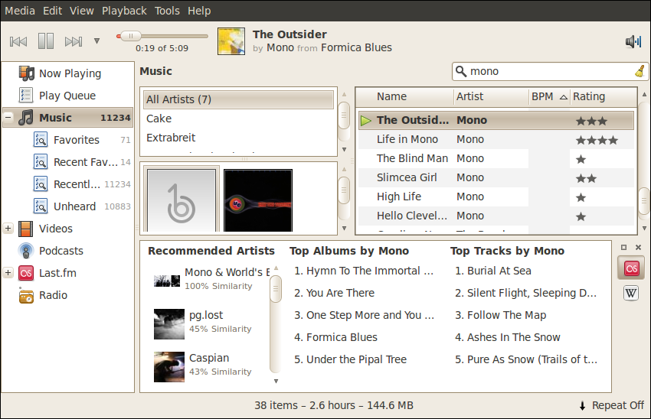Image resolution: width=651 pixels, height=419 pixels.
Task: Open the playback options dropdown arrow
Action: [x=97, y=41]
